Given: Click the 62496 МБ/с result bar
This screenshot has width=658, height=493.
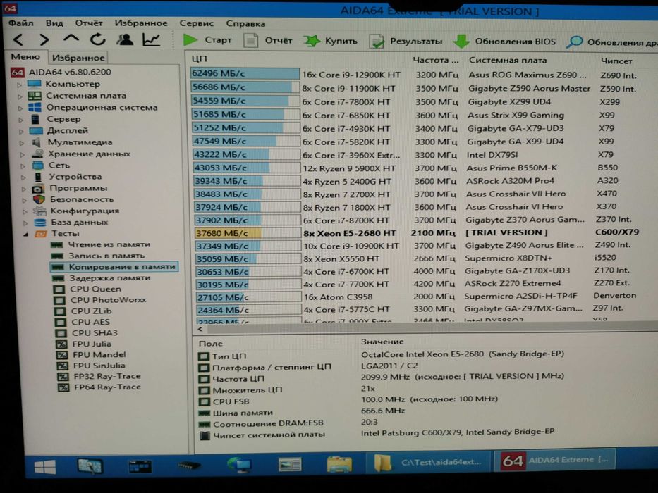Looking at the screenshot, I should click(245, 74).
